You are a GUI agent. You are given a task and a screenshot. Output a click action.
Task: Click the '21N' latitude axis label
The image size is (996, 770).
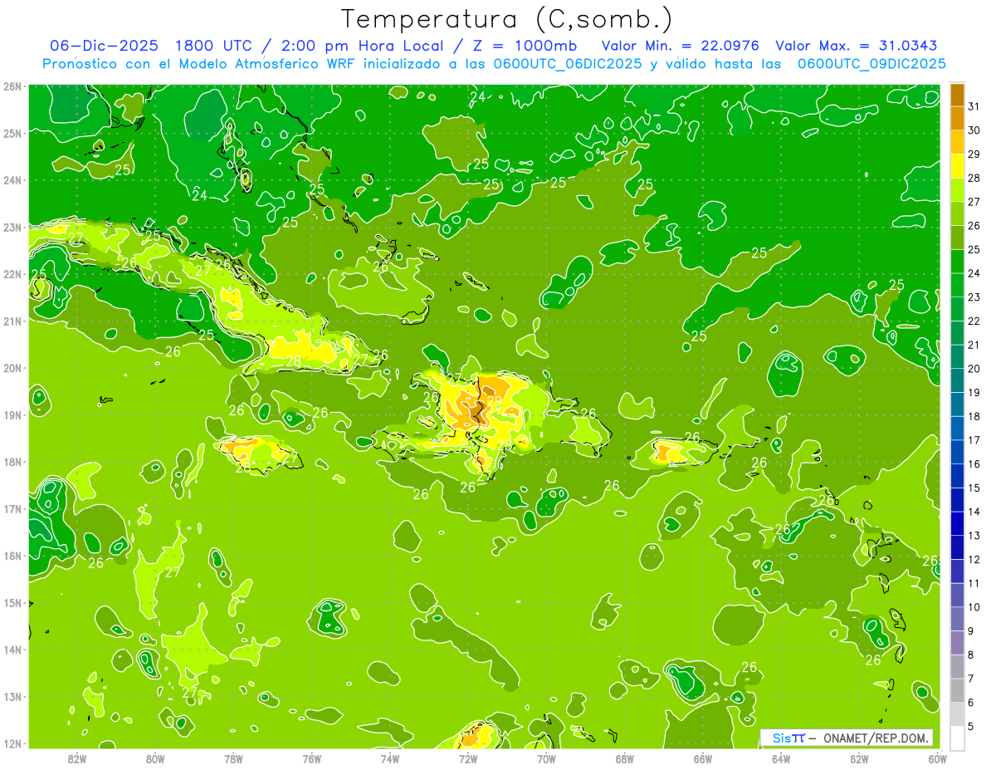tap(12, 321)
